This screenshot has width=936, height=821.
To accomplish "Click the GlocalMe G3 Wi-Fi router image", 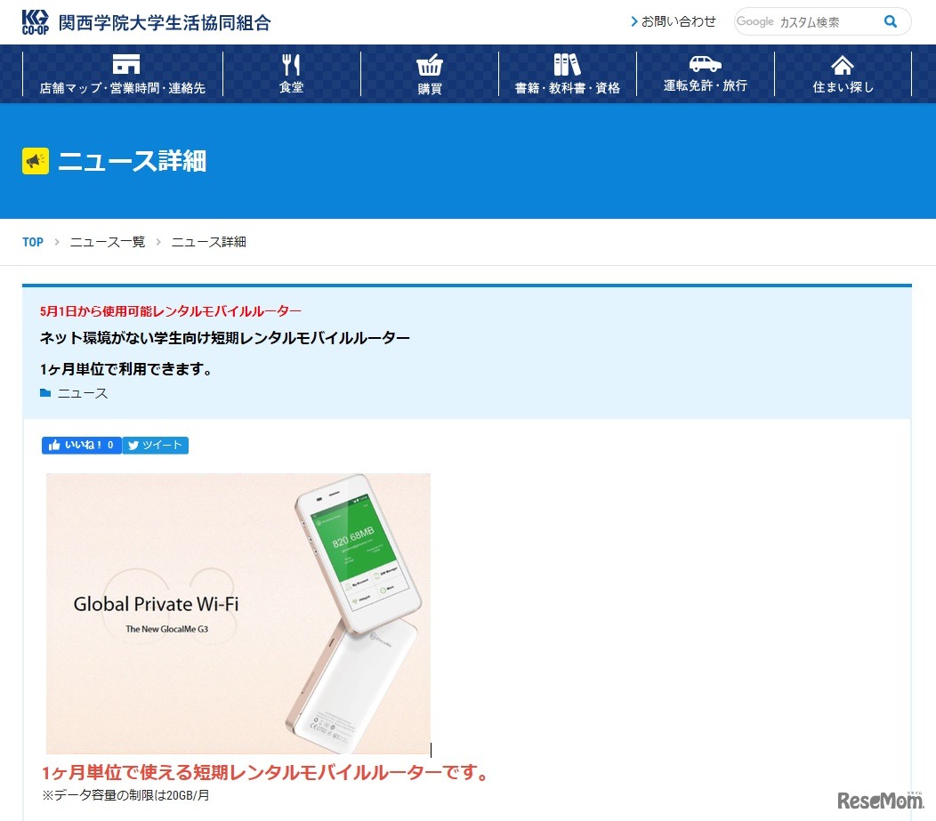I will (238, 612).
